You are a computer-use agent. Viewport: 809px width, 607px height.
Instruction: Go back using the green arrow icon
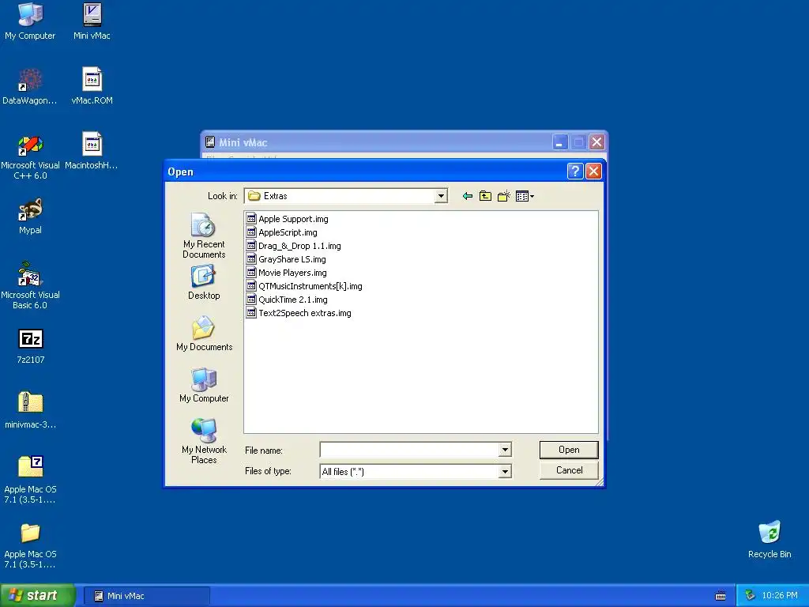coord(468,196)
